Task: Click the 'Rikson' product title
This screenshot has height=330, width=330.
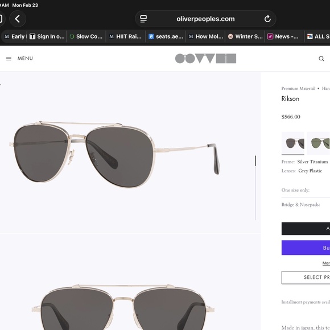Action: (290, 98)
